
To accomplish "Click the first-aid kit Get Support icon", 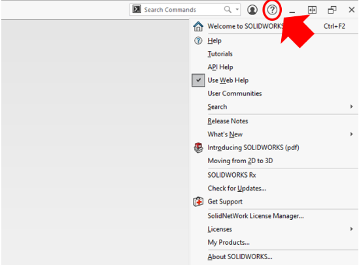I will pyautogui.click(x=198, y=202).
